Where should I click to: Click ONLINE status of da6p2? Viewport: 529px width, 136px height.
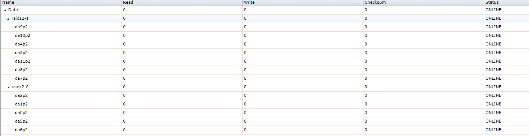[493, 130]
